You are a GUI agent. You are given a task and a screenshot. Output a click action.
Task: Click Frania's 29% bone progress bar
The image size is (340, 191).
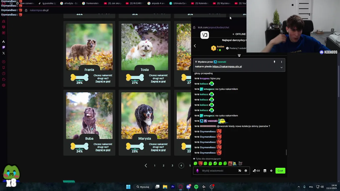79,77
